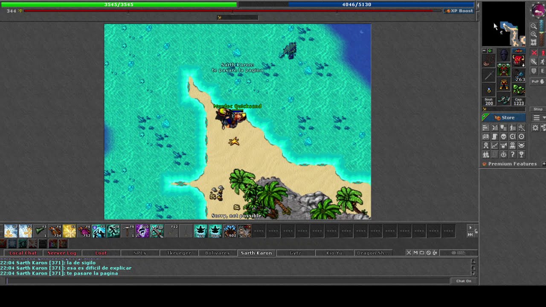Viewport: 546px width, 307px height.
Task: Toggle the eye read-only chat option
Action: click(x=459, y=253)
